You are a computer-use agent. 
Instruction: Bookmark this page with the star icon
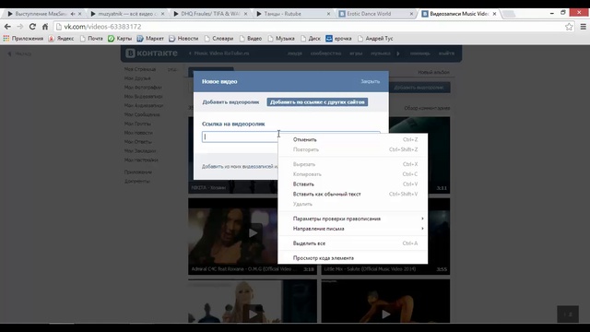pyautogui.click(x=569, y=27)
